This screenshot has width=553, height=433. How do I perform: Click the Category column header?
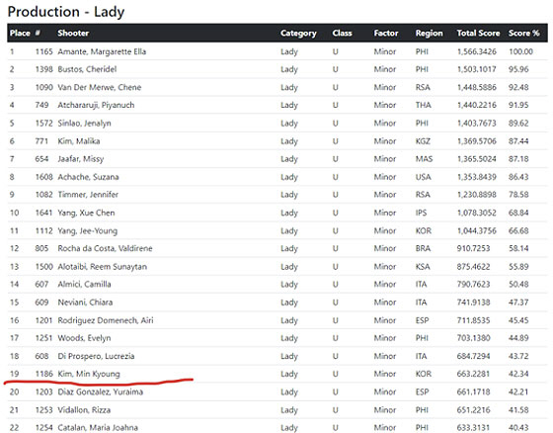pyautogui.click(x=298, y=34)
